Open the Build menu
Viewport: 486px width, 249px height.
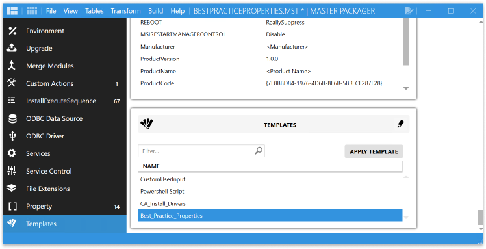[x=155, y=11]
